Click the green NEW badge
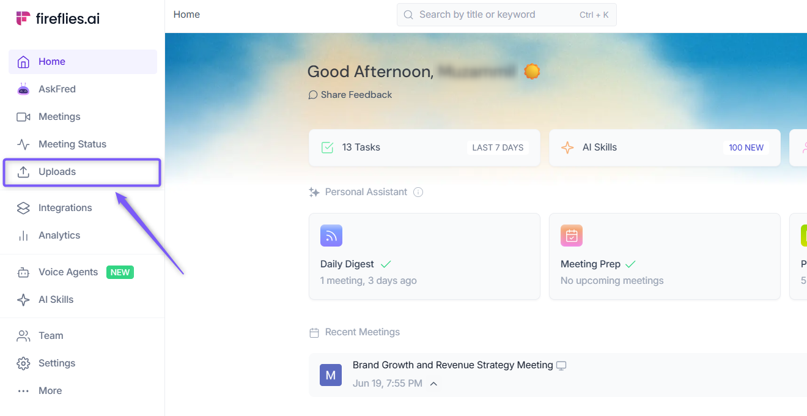This screenshot has height=416, width=807. [x=120, y=272]
